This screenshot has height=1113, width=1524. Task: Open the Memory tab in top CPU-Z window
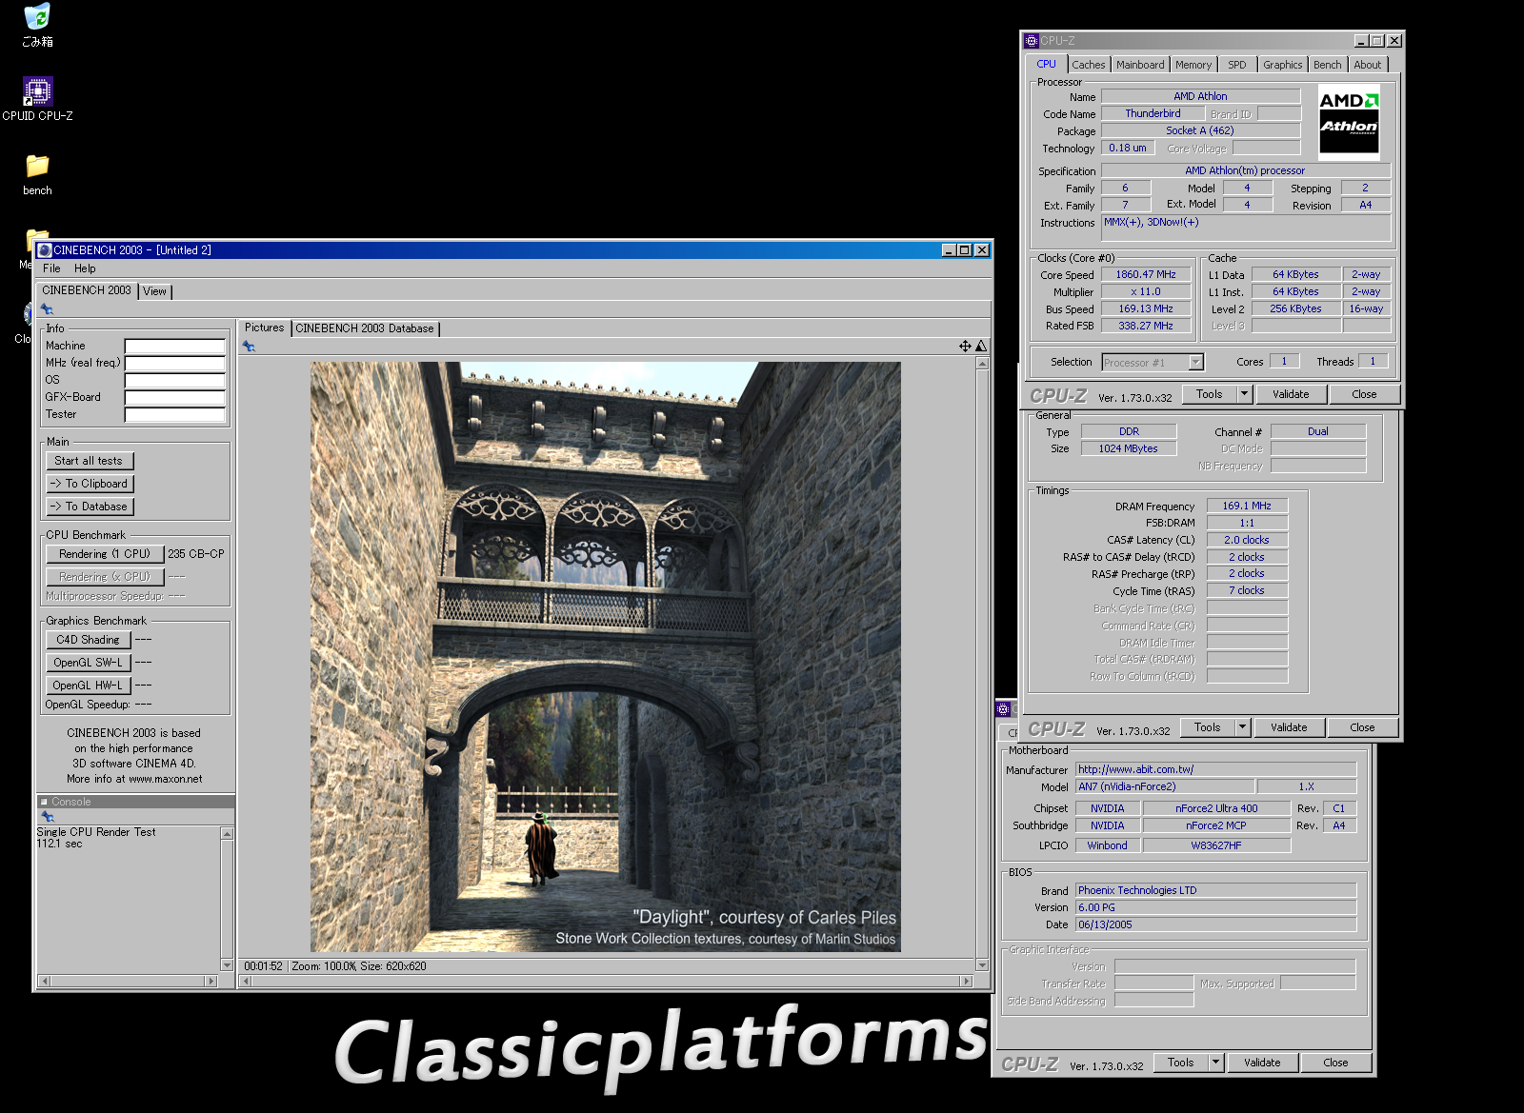[x=1193, y=65]
